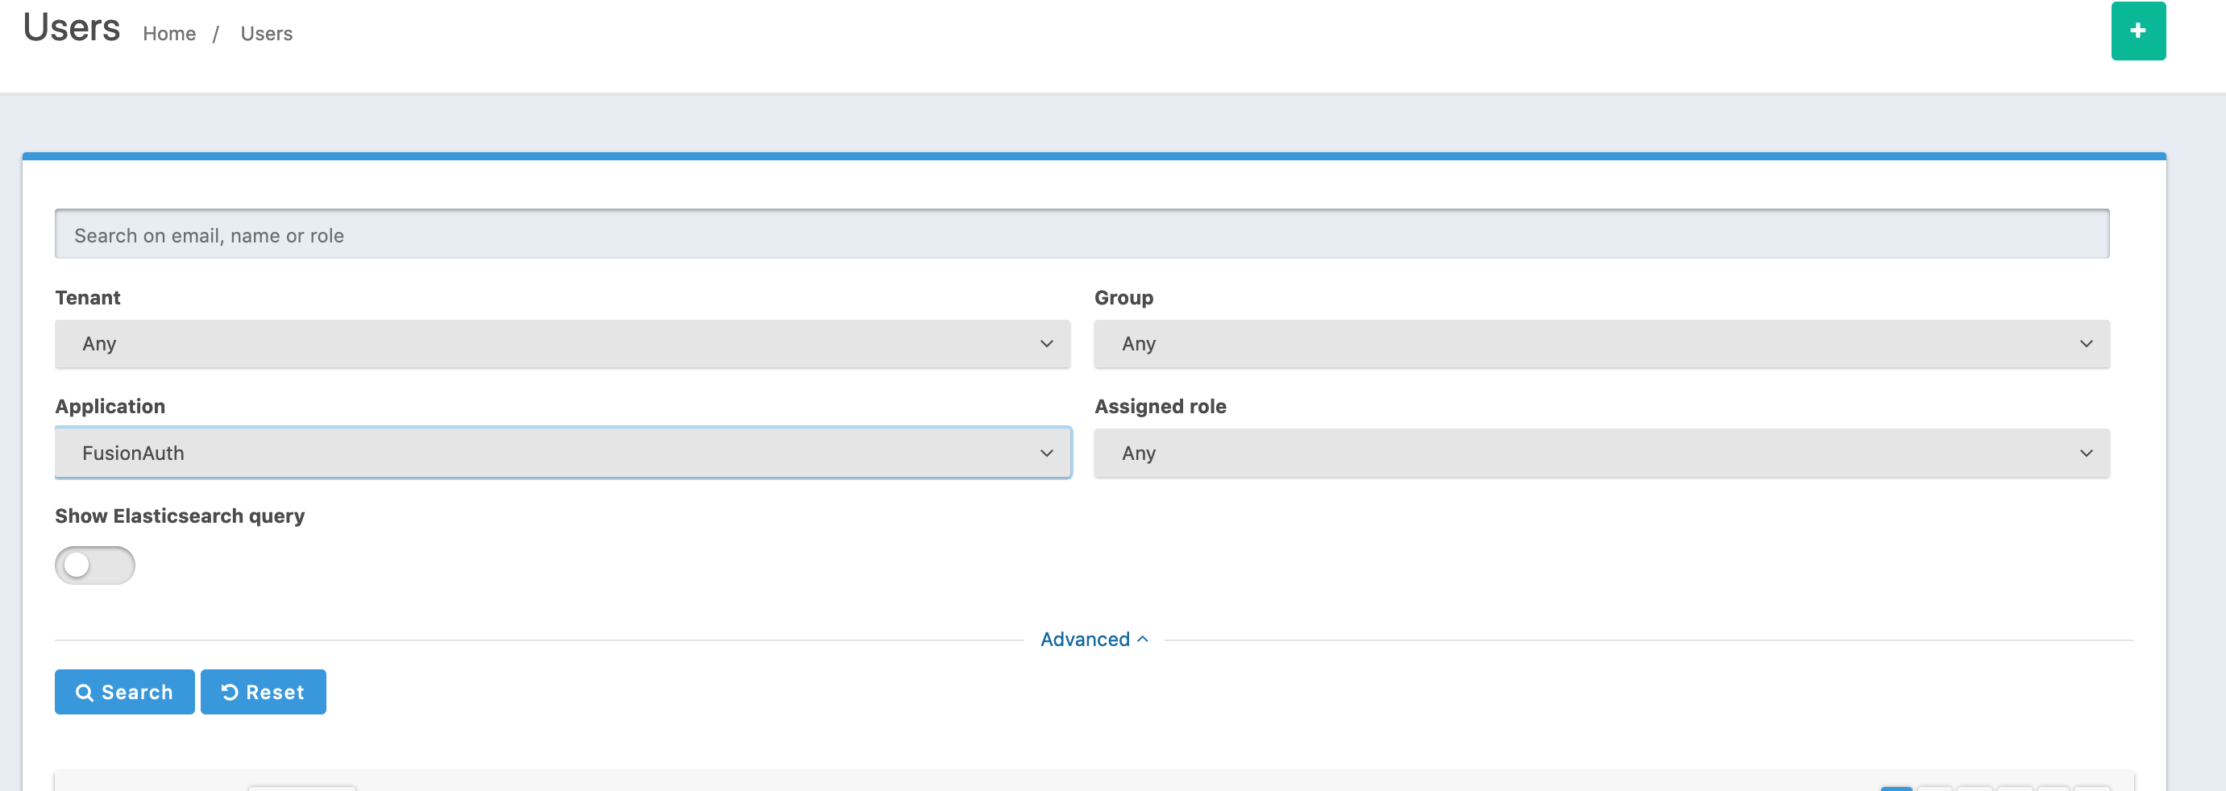Image resolution: width=2226 pixels, height=791 pixels.
Task: Click the Show Elasticsearch query label
Action: [x=180, y=516]
